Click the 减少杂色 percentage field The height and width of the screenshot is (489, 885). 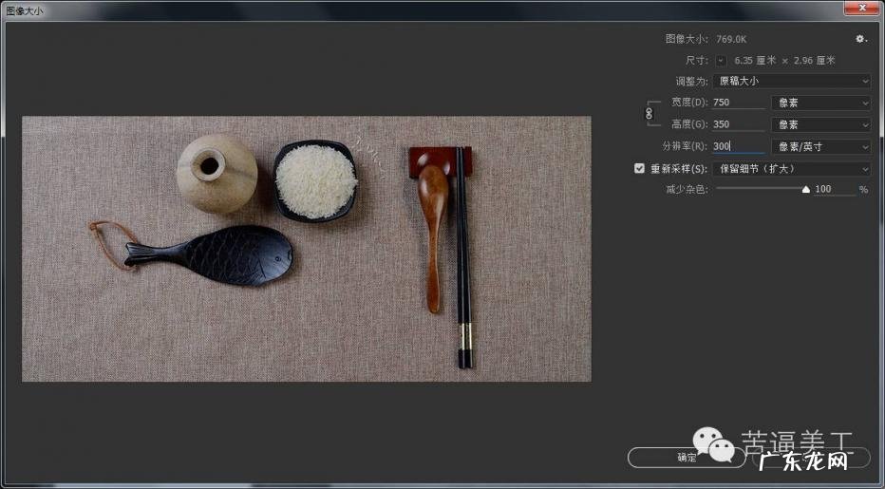click(x=835, y=189)
